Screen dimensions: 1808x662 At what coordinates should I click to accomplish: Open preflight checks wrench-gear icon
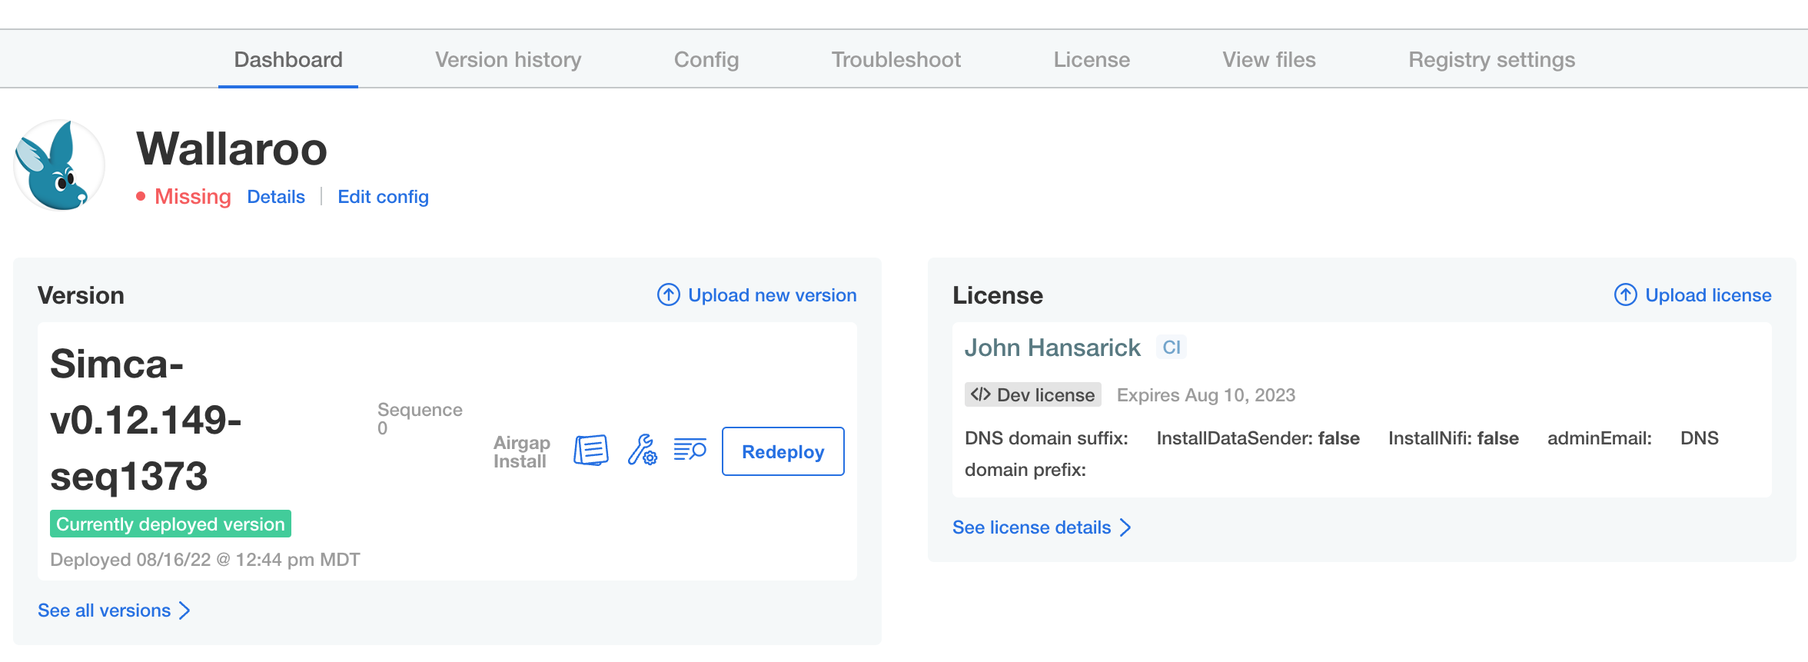(642, 451)
